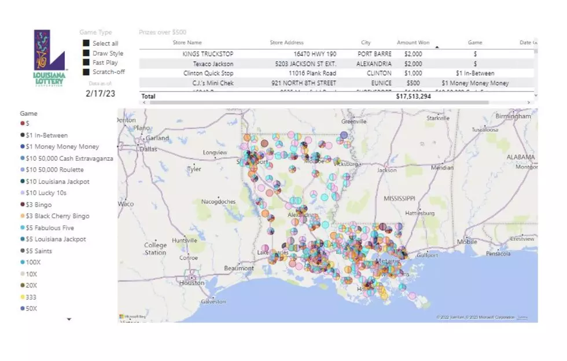This screenshot has height=361, width=567.
Task: Click the Louisiana Lottery logo
Action: (x=50, y=58)
